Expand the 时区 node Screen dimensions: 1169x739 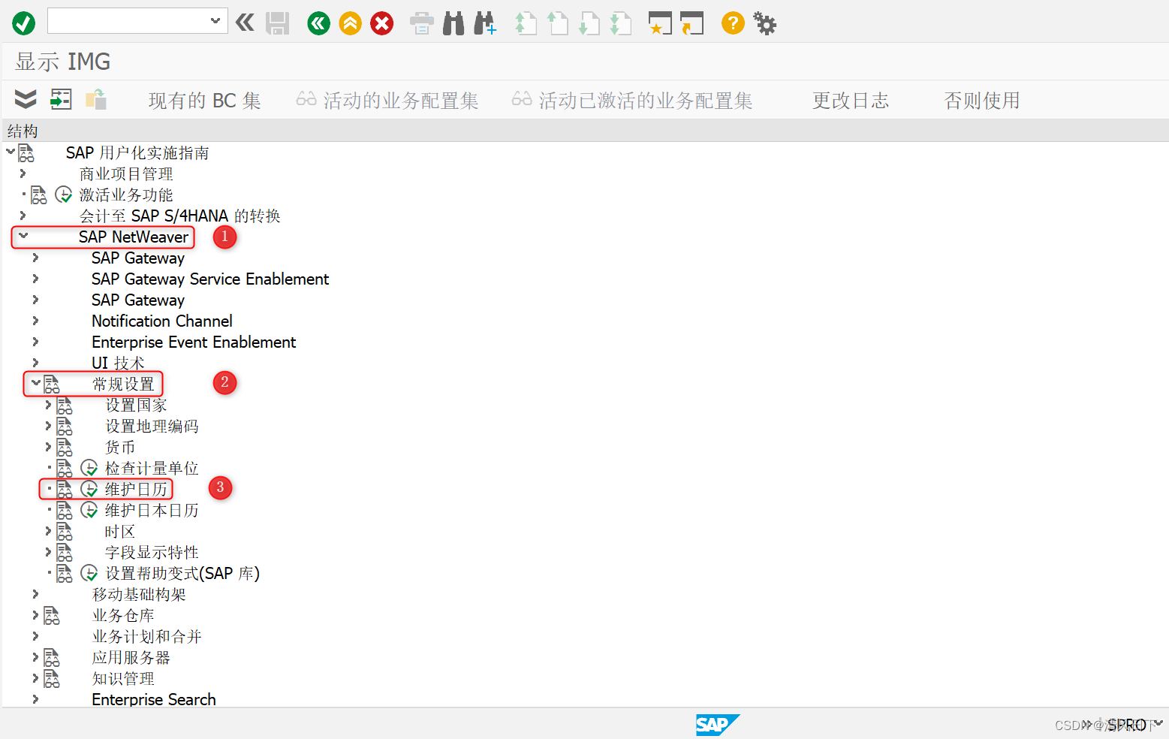pos(48,530)
